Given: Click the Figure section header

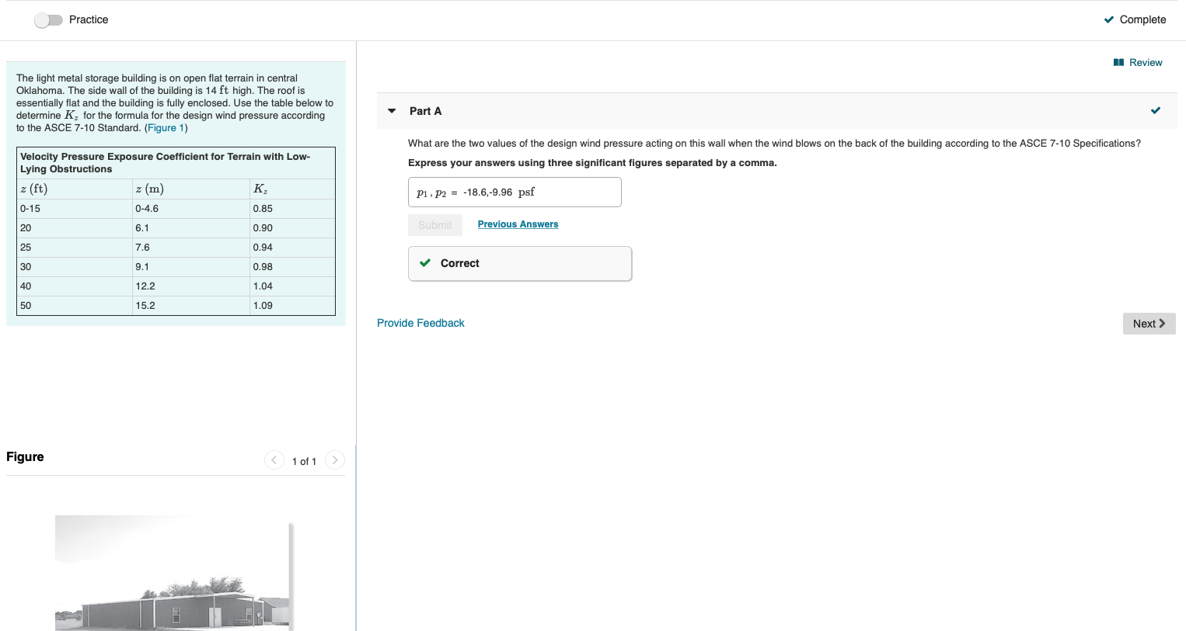Looking at the screenshot, I should pos(25,456).
